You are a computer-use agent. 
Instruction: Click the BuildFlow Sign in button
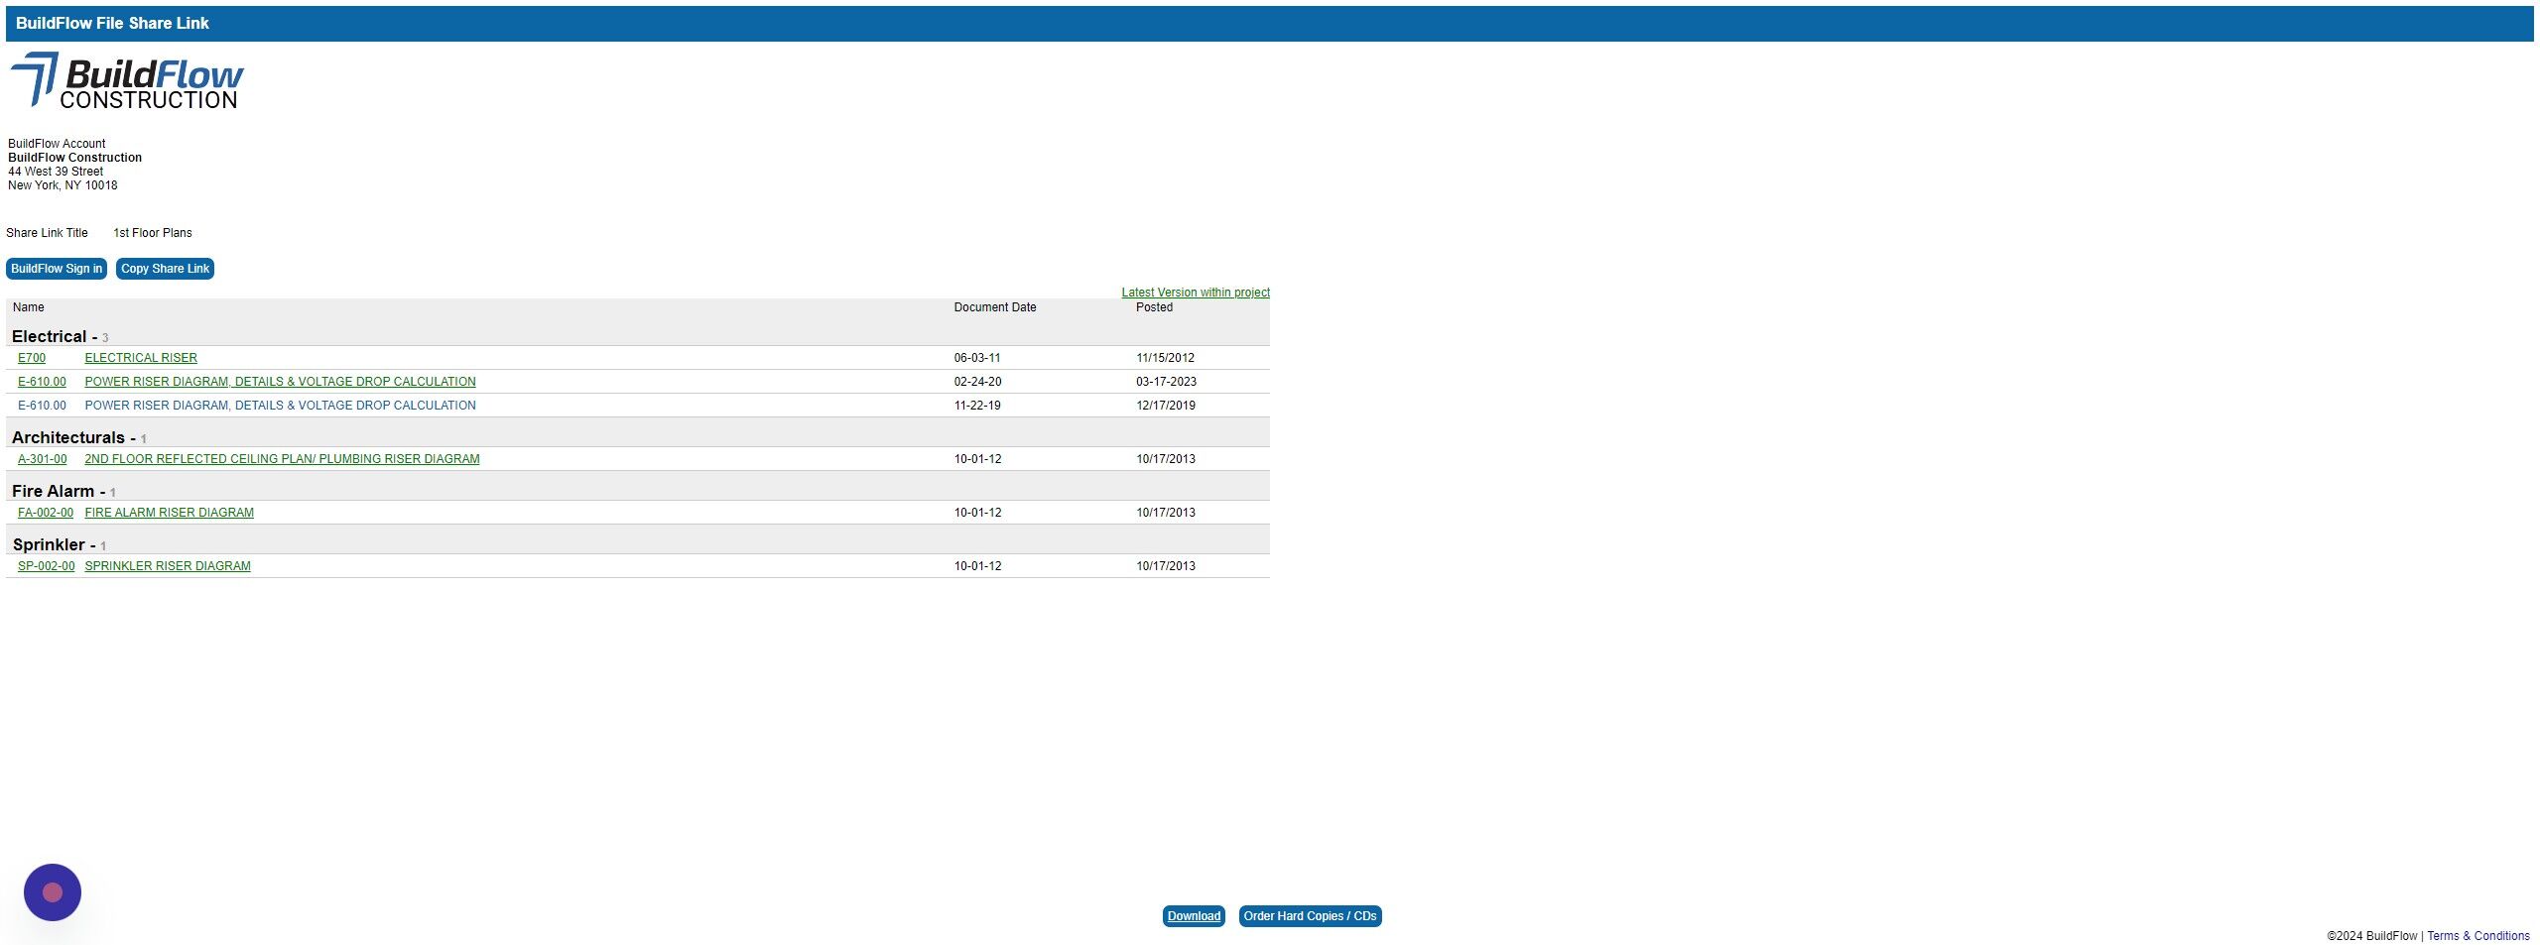[57, 269]
